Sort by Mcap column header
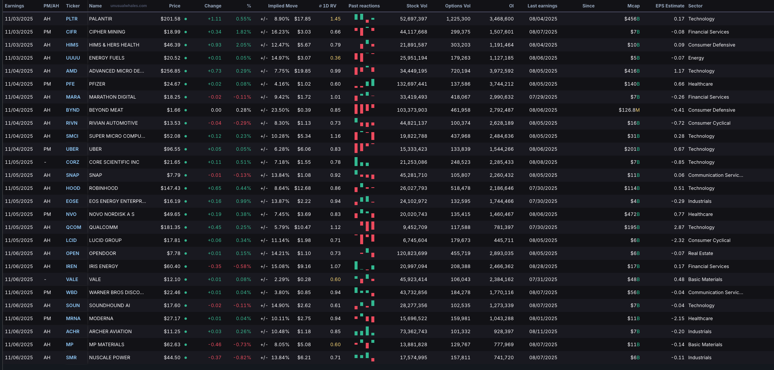The height and width of the screenshot is (370, 774). [633, 6]
